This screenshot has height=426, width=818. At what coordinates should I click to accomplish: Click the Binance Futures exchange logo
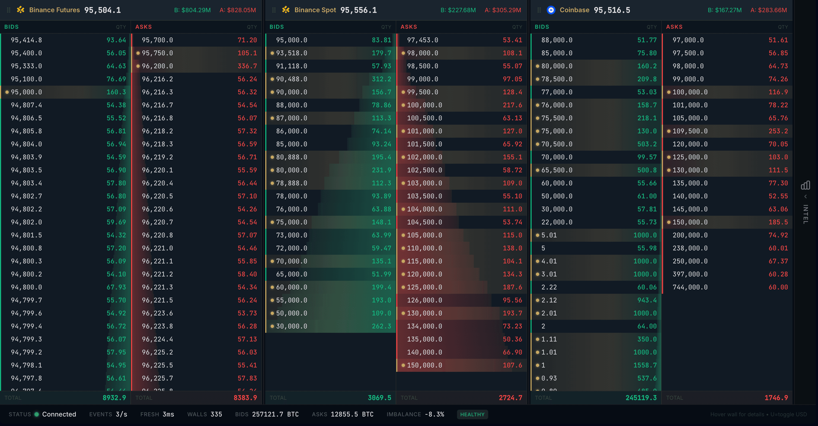coord(20,10)
